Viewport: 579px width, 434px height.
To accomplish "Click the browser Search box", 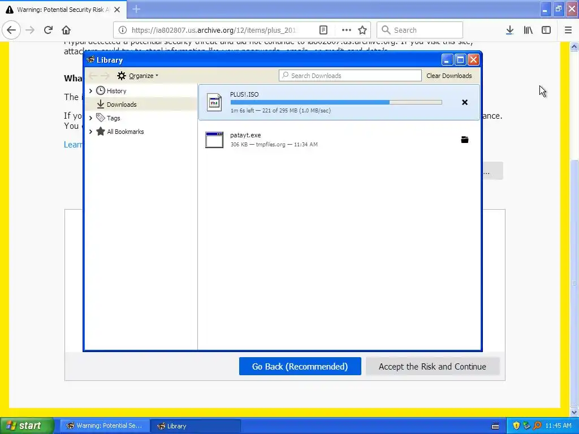I will (x=420, y=31).
